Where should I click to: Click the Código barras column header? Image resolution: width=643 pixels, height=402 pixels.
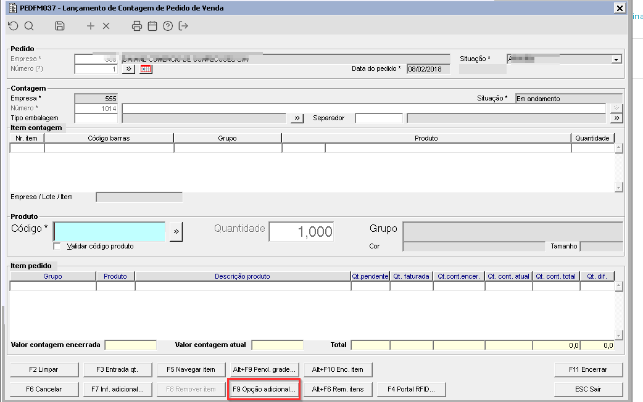click(109, 138)
